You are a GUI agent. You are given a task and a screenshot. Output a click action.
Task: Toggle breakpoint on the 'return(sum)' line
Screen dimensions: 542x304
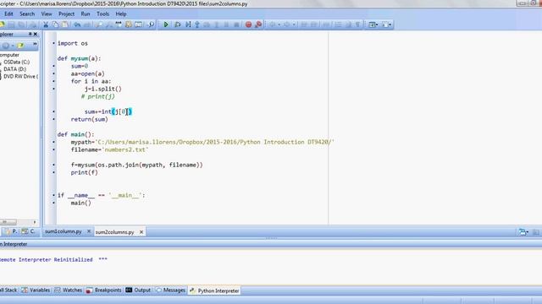click(53, 119)
